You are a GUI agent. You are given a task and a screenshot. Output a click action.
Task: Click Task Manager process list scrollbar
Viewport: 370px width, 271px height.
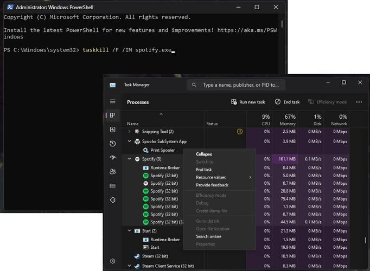365,240
